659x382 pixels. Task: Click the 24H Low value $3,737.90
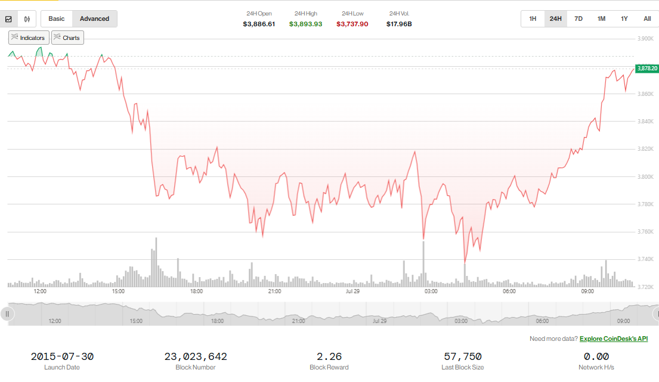point(352,24)
